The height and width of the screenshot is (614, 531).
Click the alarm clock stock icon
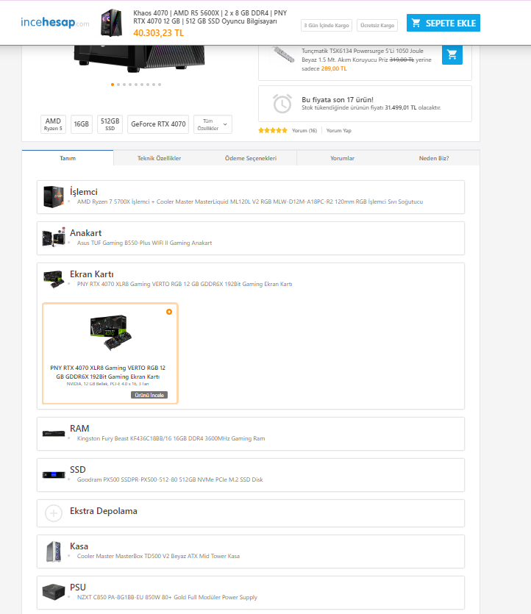[282, 104]
